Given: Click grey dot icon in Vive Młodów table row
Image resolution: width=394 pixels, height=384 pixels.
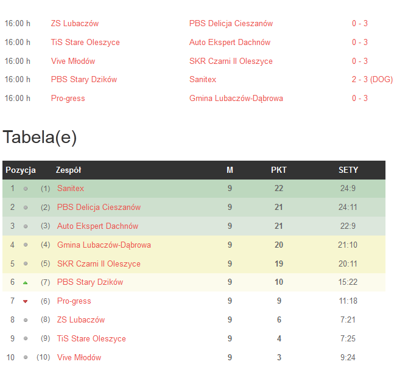Looking at the screenshot, I should [x=26, y=358].
